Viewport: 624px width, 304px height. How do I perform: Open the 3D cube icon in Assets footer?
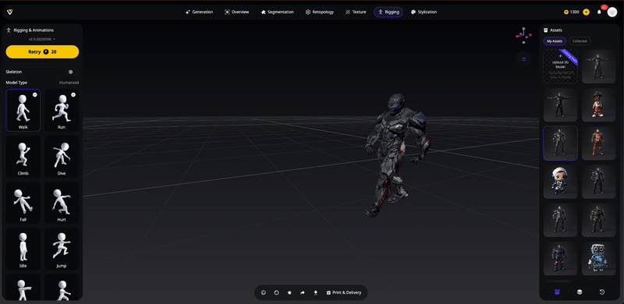click(x=580, y=292)
